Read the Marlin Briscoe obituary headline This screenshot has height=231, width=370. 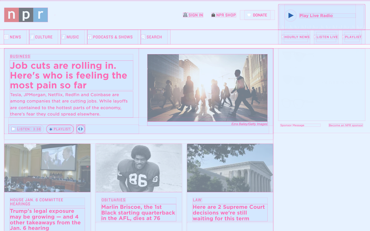click(138, 213)
